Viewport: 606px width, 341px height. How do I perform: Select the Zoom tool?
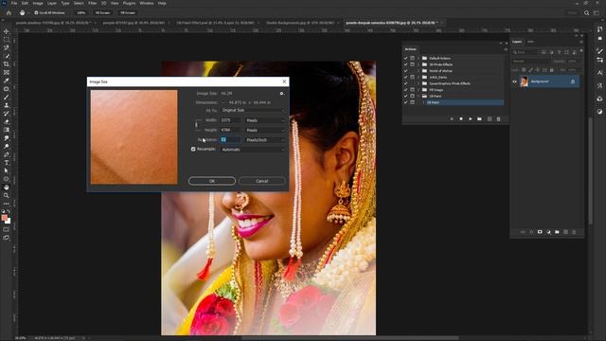click(x=7, y=195)
